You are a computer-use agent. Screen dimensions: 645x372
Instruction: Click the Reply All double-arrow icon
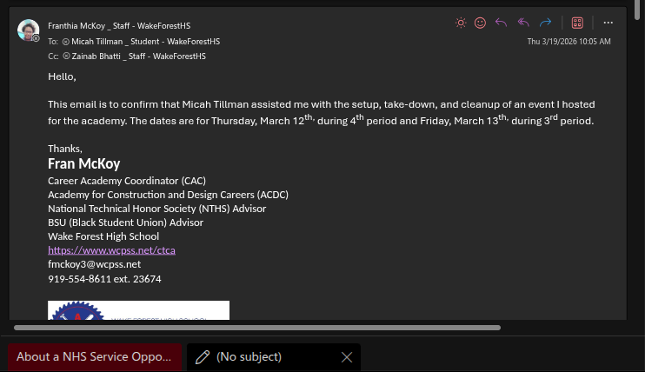523,23
